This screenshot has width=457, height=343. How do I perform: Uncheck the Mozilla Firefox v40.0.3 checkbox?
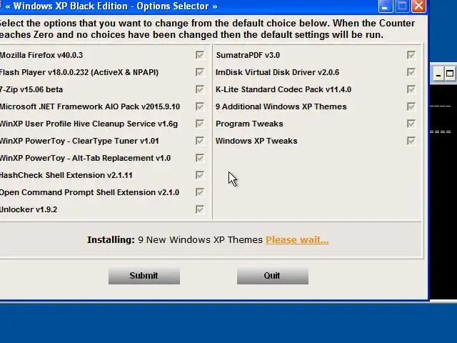(x=200, y=55)
